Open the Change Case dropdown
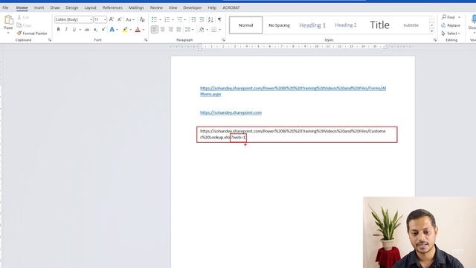Screen dimensions: 476x268 click(130, 19)
